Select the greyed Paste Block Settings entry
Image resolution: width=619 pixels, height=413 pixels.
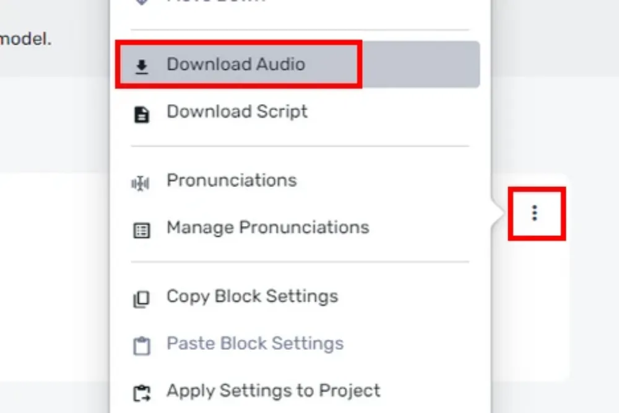point(255,343)
